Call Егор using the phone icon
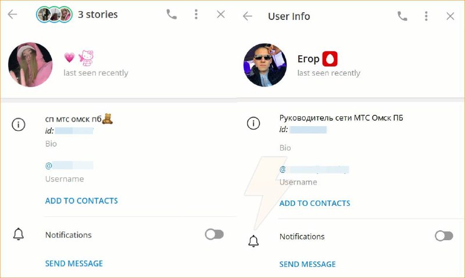 click(x=402, y=16)
